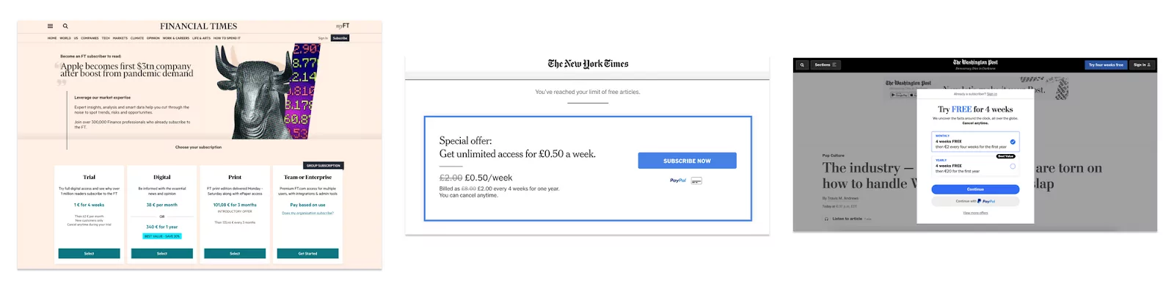Image resolution: width=1174 pixels, height=295 pixels.
Task: Click The Washington Post masthead logo
Action: [x=975, y=63]
